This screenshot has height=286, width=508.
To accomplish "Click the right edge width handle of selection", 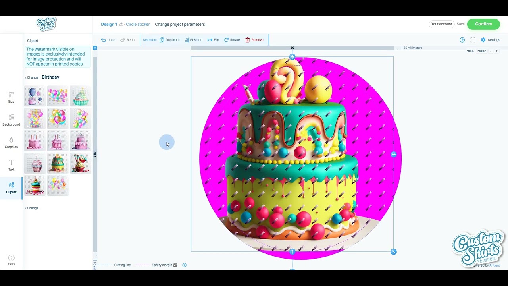I will 393,154.
